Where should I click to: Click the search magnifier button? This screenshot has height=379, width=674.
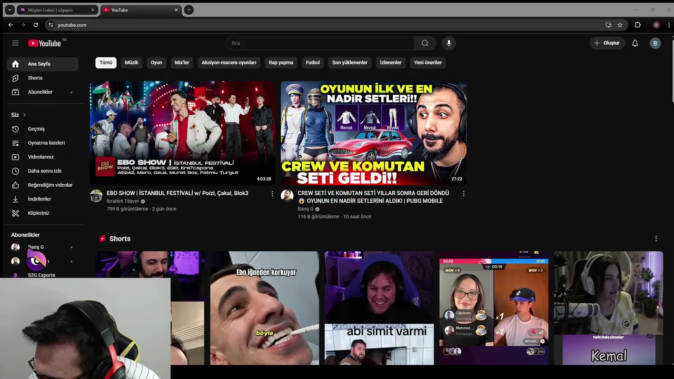tap(425, 43)
